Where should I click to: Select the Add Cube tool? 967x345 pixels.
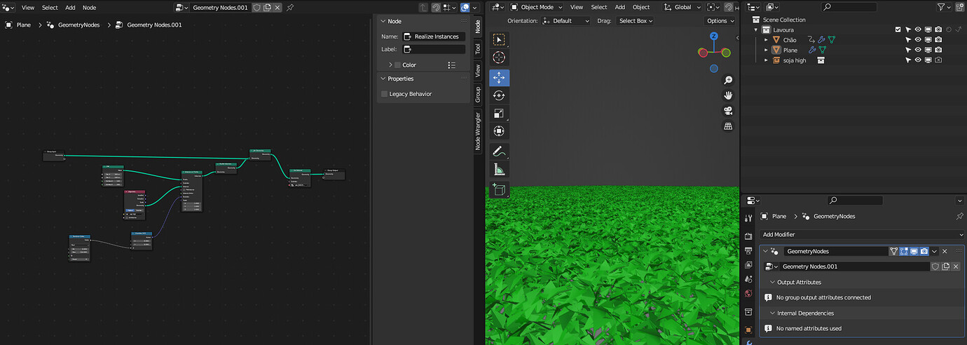pos(499,189)
